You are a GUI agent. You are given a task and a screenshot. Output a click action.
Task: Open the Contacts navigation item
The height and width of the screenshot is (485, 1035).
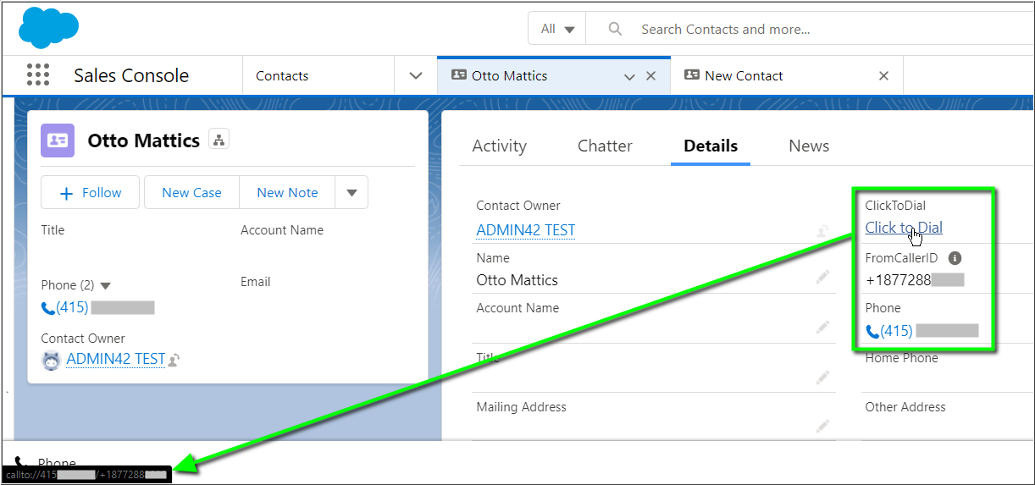[282, 75]
